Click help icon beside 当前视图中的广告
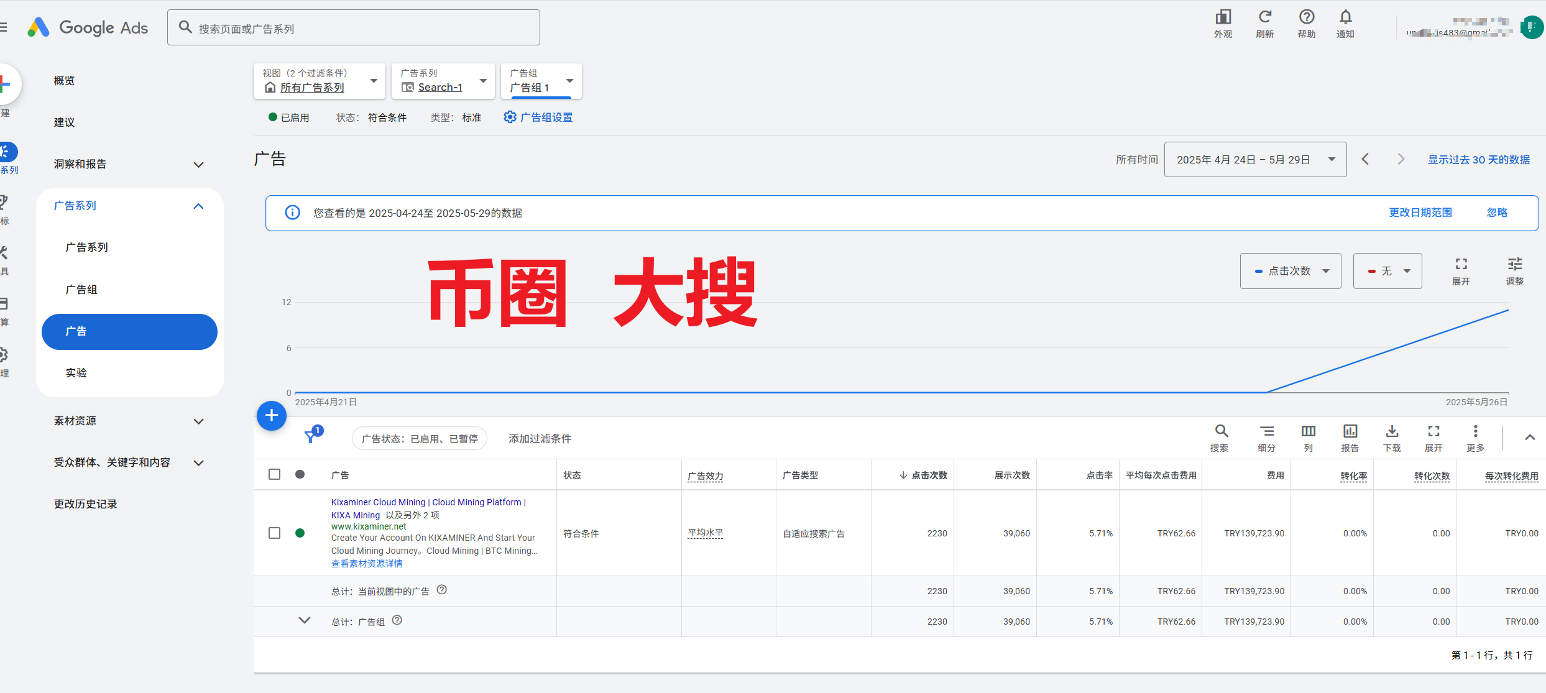Image resolution: width=1546 pixels, height=693 pixels. coord(441,590)
